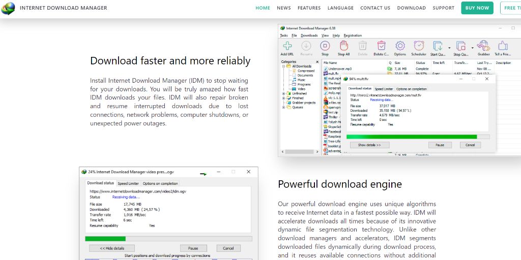Click the Stop All hand icon
Viewport: 521px width, 260px height.
[x=343, y=46]
